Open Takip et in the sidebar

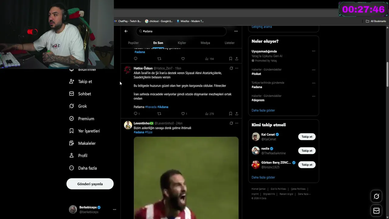click(x=81, y=82)
